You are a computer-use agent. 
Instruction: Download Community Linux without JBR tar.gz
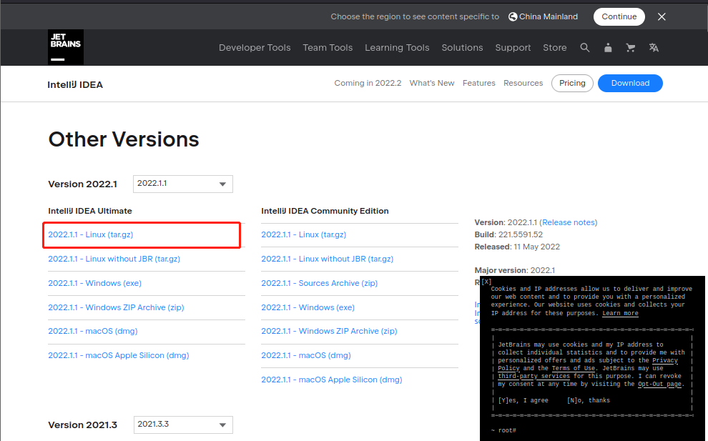(x=328, y=259)
